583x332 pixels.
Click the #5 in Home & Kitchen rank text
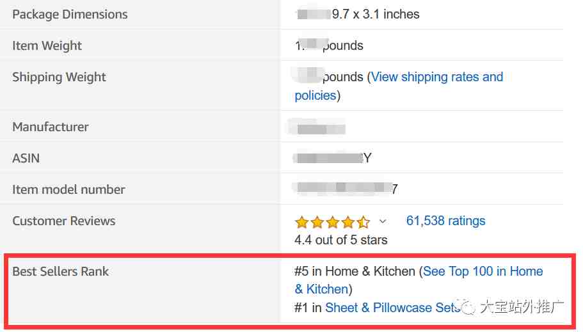[355, 271]
